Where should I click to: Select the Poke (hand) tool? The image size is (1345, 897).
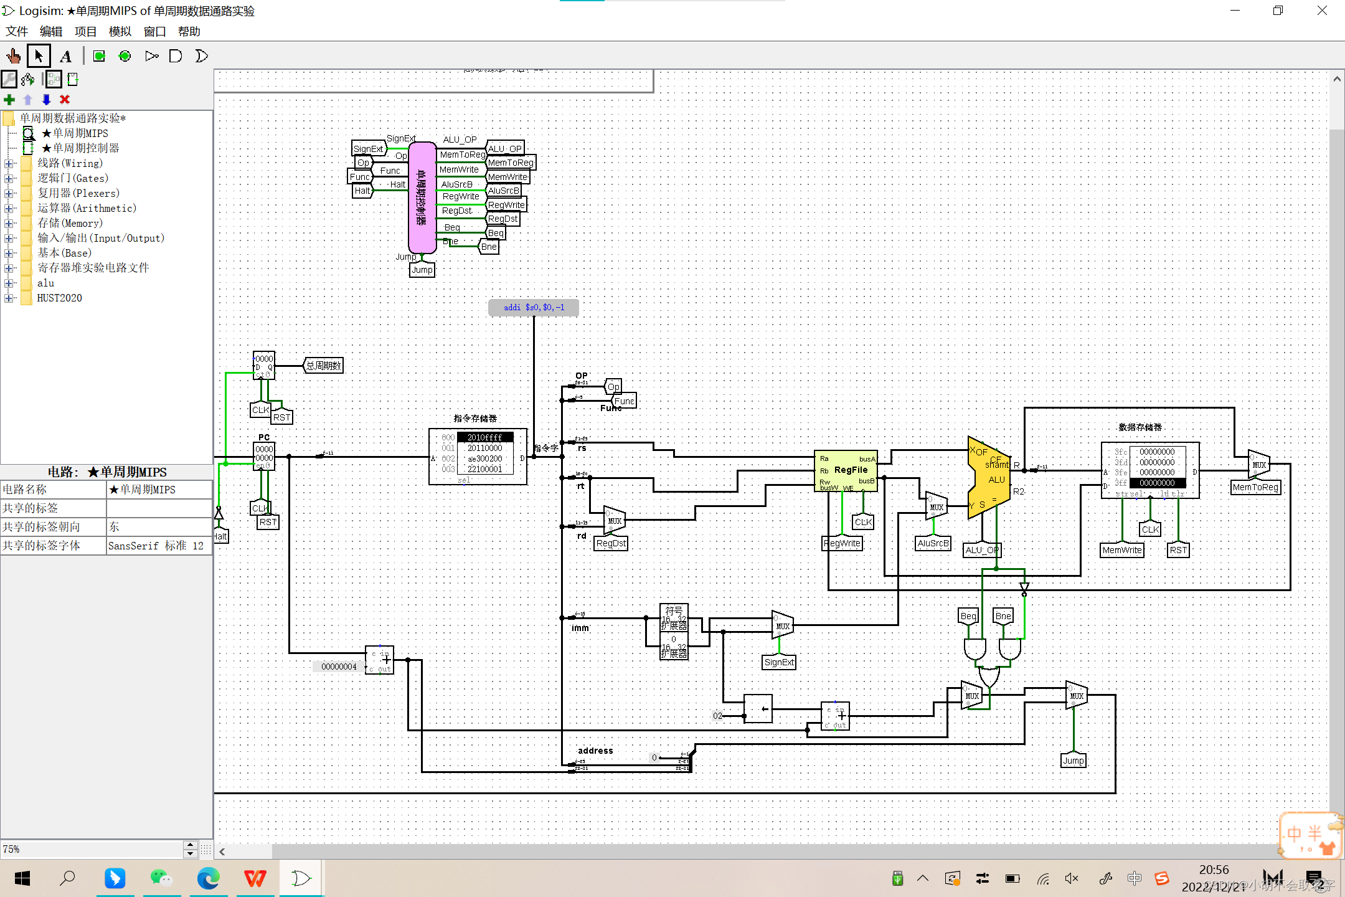tap(13, 56)
